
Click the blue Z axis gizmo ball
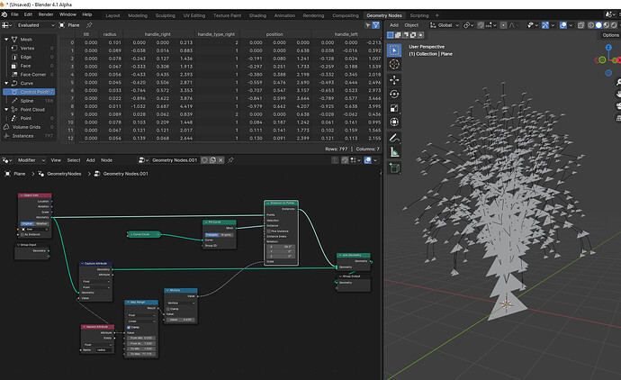(608, 48)
